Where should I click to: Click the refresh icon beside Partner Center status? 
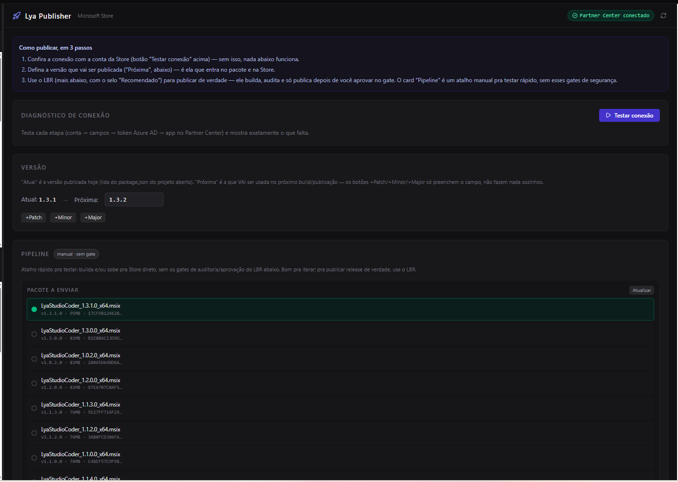(664, 16)
